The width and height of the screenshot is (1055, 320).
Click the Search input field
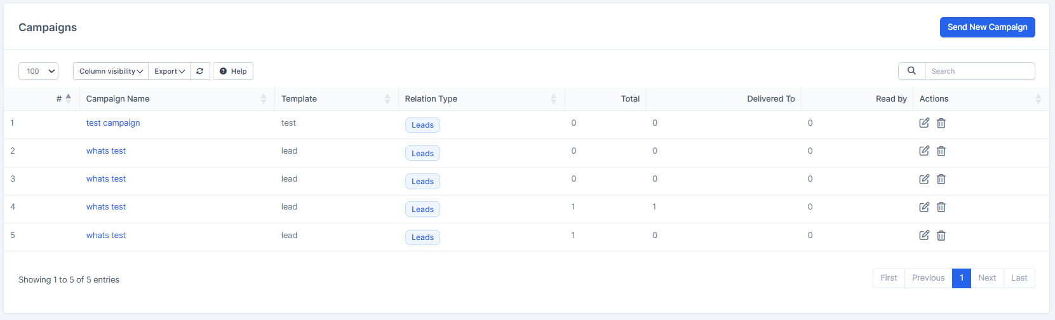979,71
